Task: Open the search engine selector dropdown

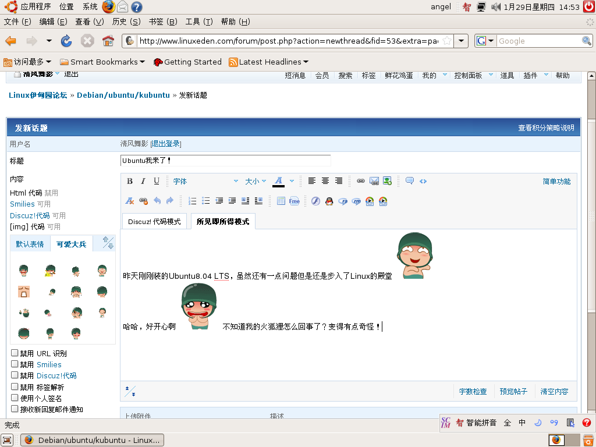Action: point(485,41)
